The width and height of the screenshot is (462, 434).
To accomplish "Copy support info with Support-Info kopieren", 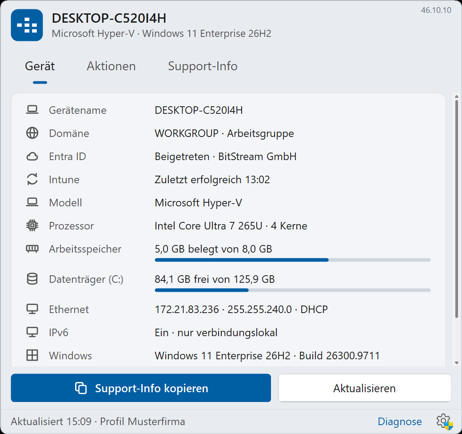I will (x=141, y=388).
